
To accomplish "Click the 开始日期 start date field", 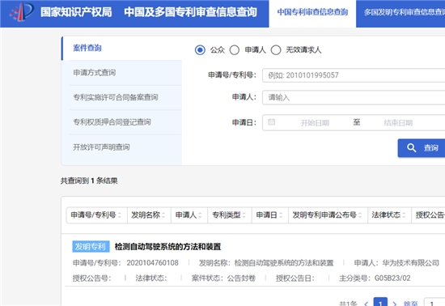I will pos(315,122).
